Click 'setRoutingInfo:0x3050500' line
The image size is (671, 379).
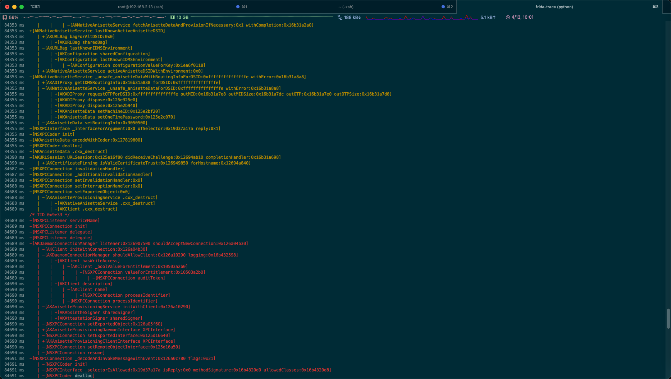click(95, 123)
